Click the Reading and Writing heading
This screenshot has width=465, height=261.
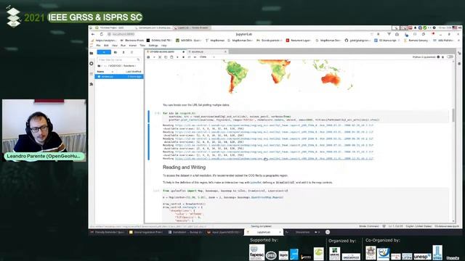point(184,167)
